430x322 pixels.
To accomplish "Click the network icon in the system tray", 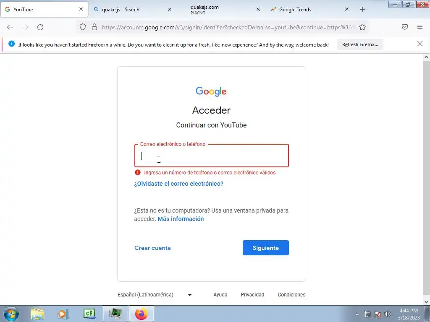I will click(x=367, y=314).
